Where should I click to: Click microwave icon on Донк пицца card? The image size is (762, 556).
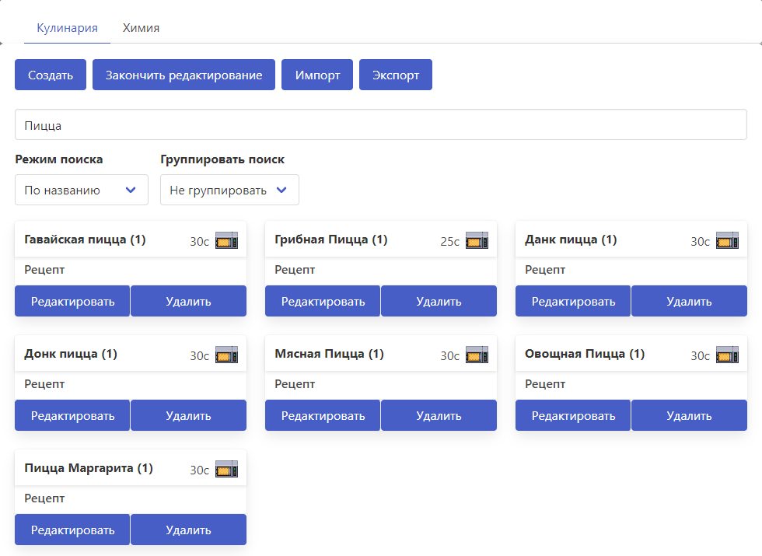click(x=226, y=355)
